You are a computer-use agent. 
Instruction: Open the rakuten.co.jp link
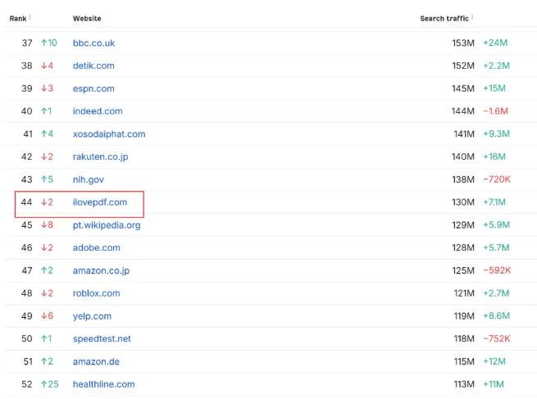[x=100, y=156]
